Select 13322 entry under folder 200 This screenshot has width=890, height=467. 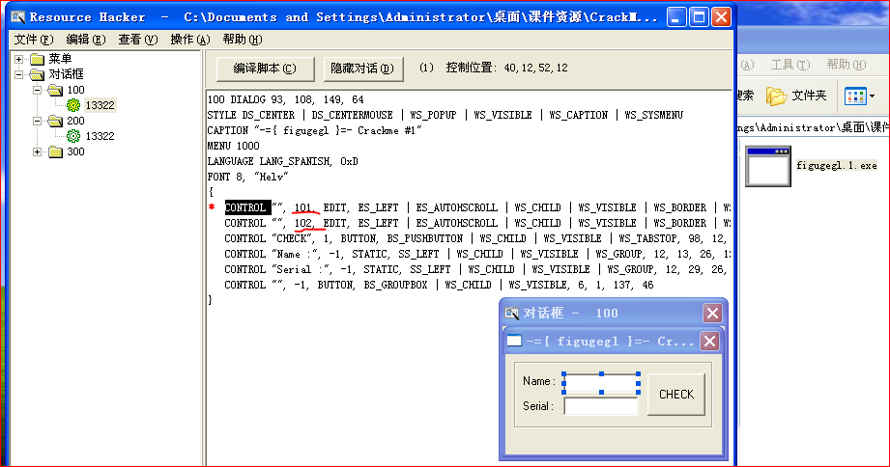coord(100,136)
